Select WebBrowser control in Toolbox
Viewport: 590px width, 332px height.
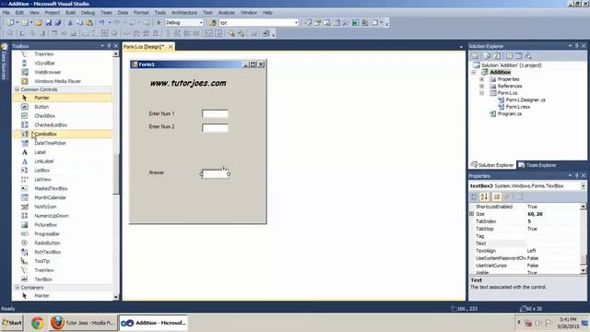point(47,72)
